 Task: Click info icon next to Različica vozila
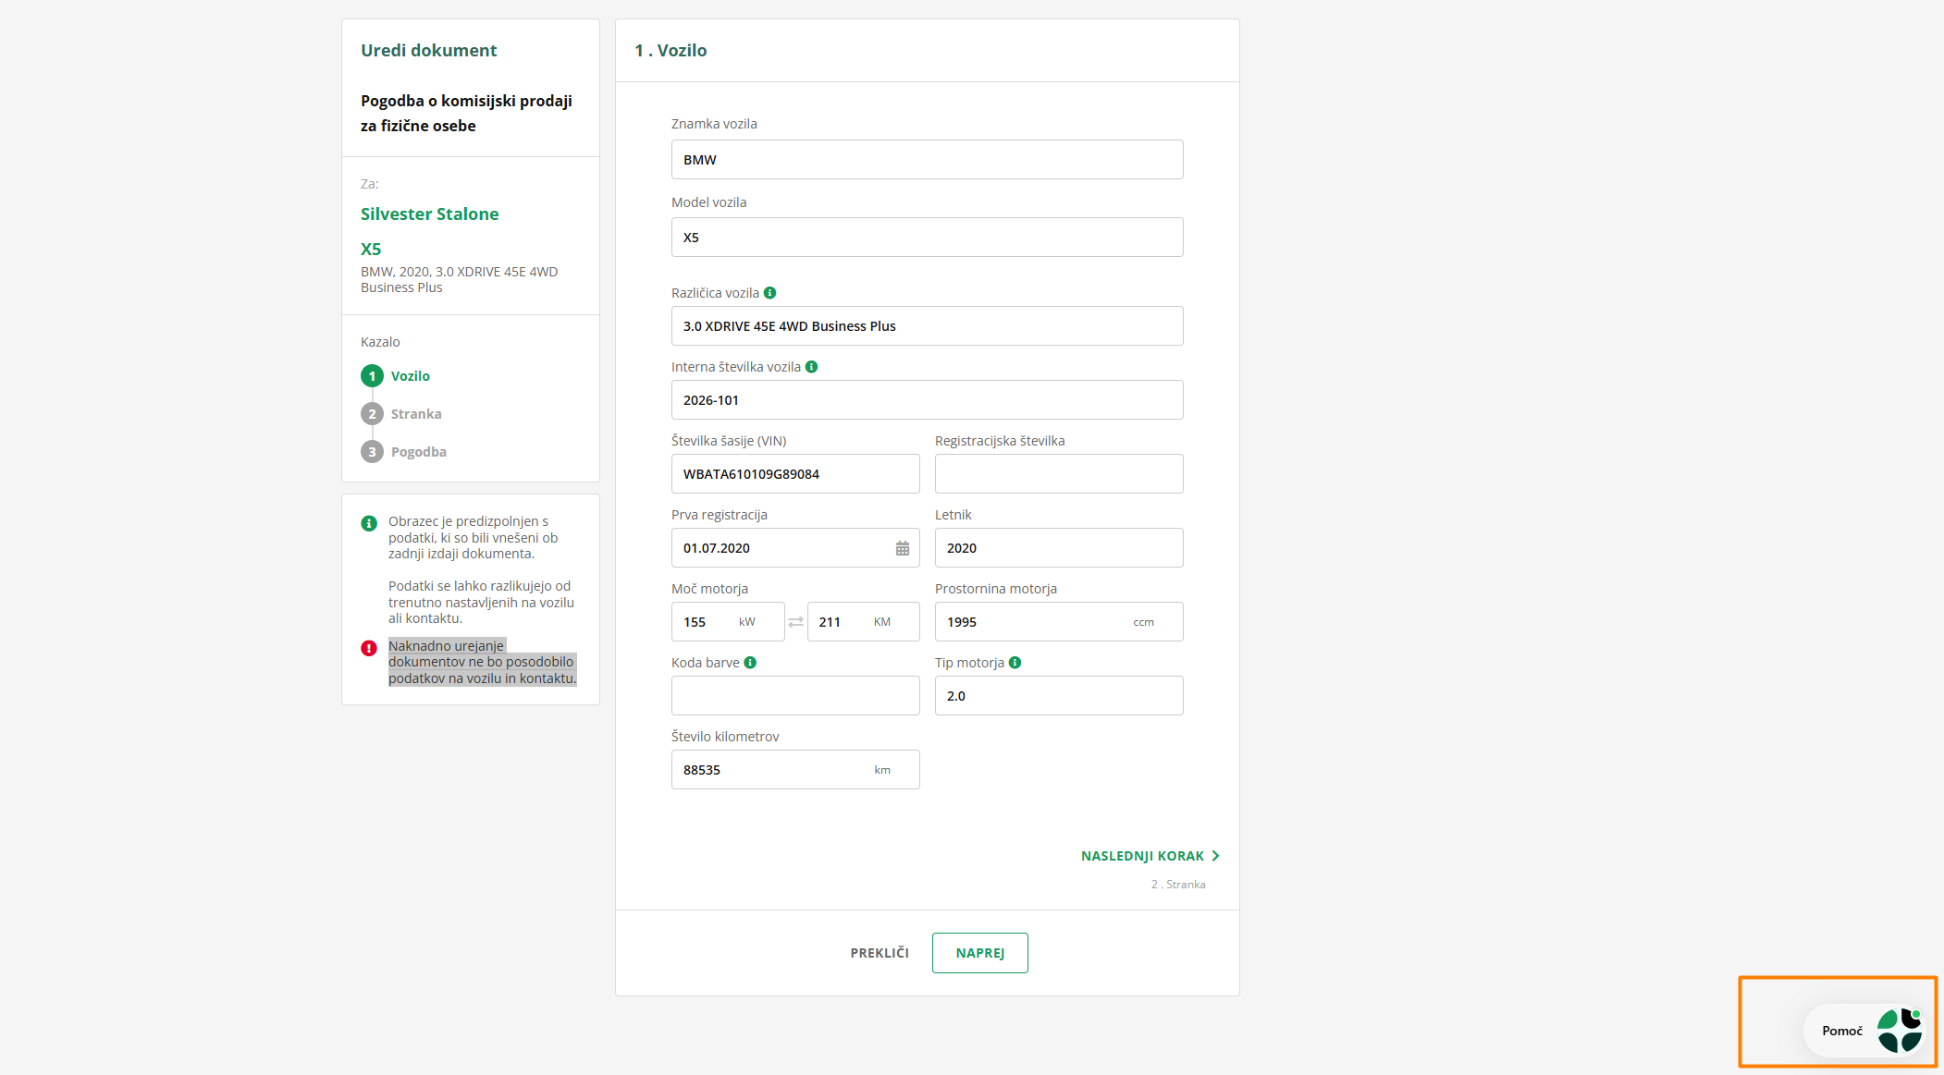(x=769, y=293)
